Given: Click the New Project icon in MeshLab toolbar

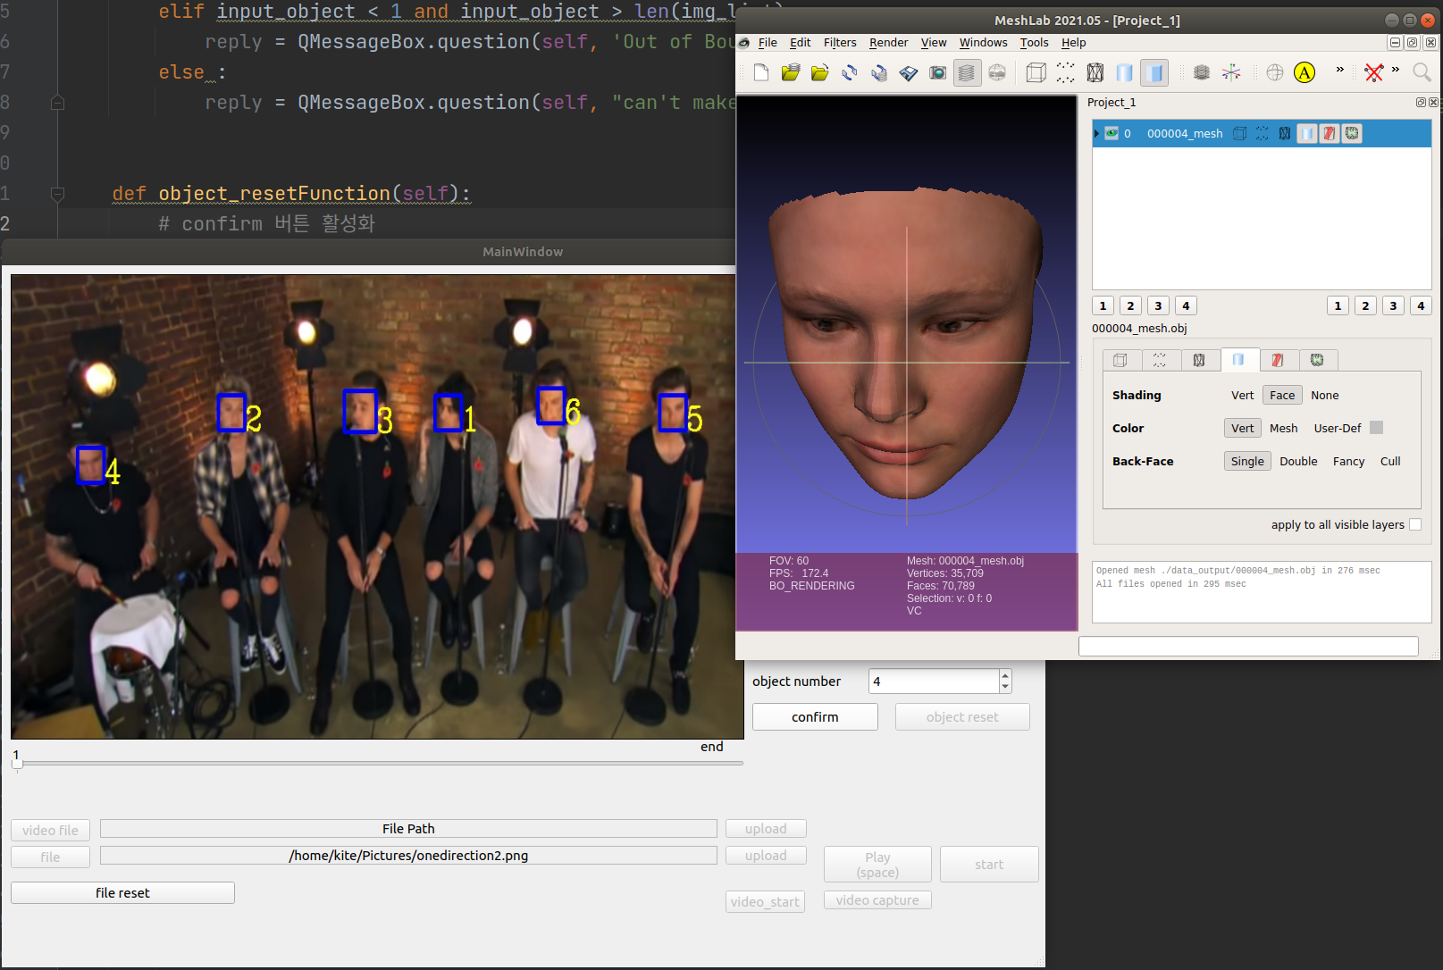Looking at the screenshot, I should (761, 72).
